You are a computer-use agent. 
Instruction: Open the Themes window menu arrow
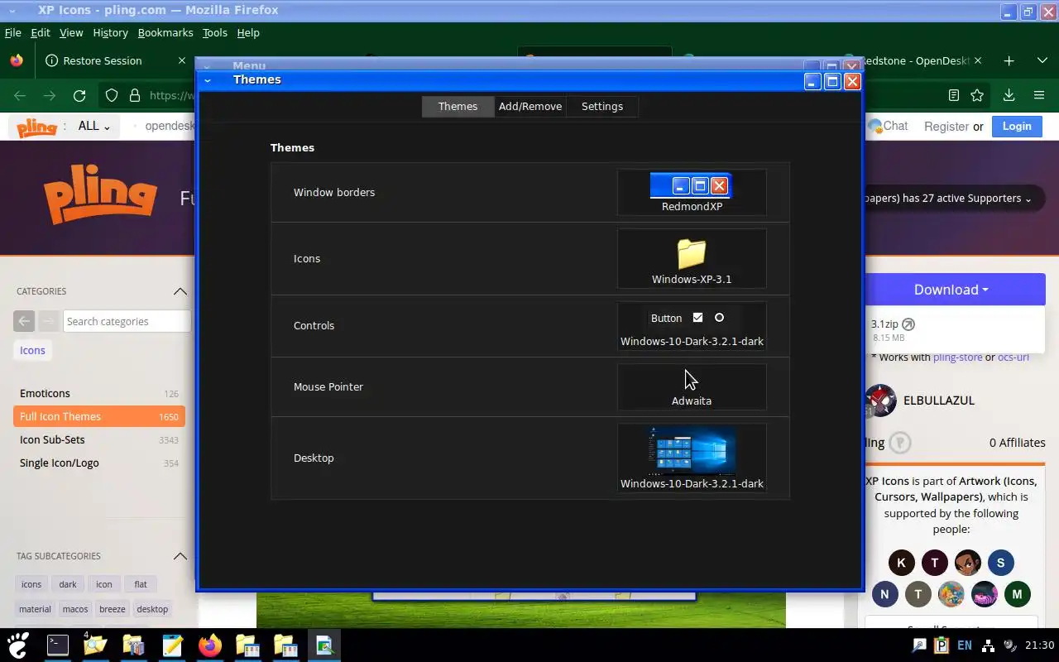point(208,80)
